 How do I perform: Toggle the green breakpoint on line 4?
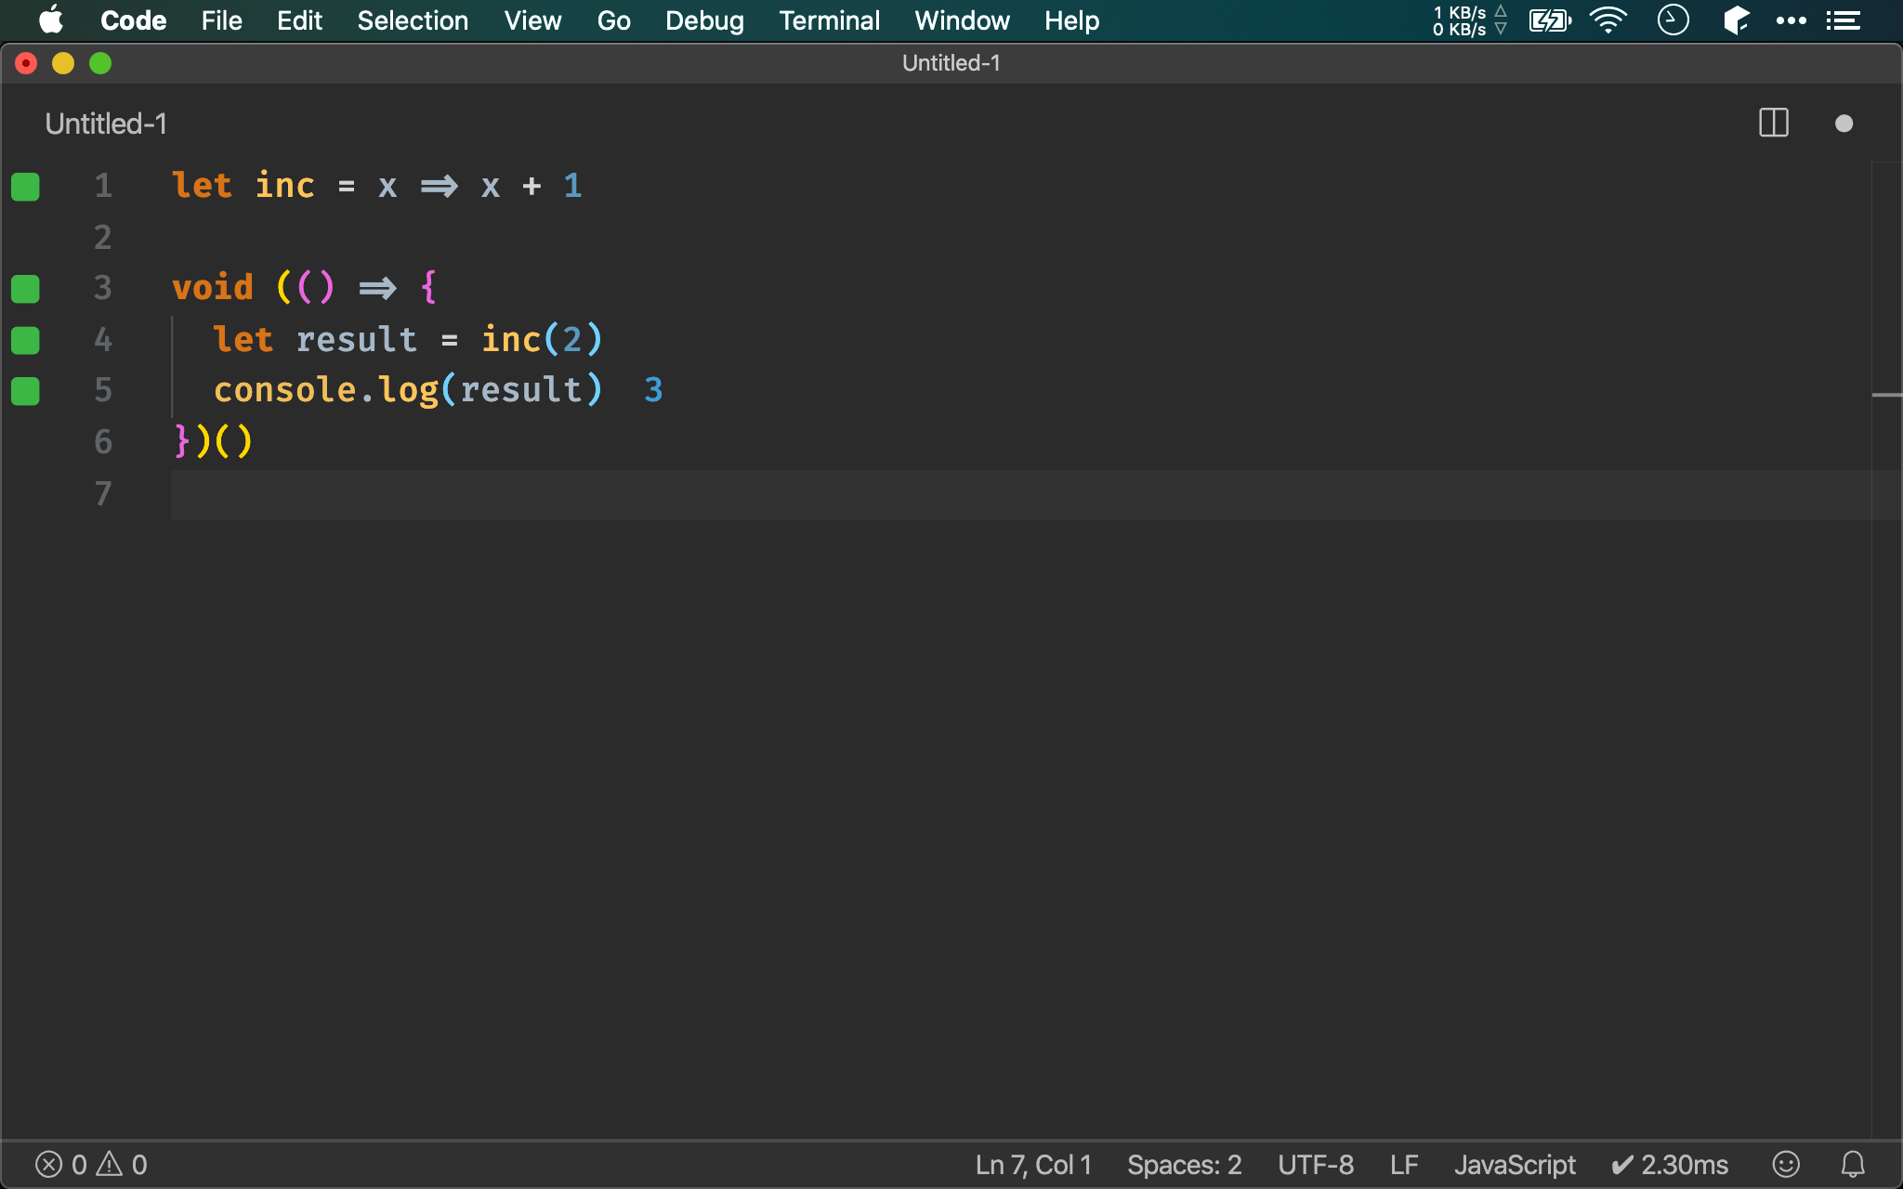click(27, 338)
